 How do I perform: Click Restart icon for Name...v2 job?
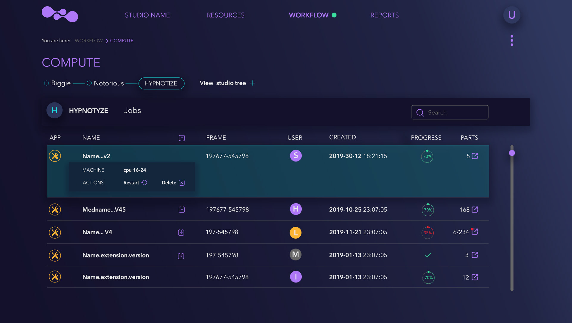point(144,183)
